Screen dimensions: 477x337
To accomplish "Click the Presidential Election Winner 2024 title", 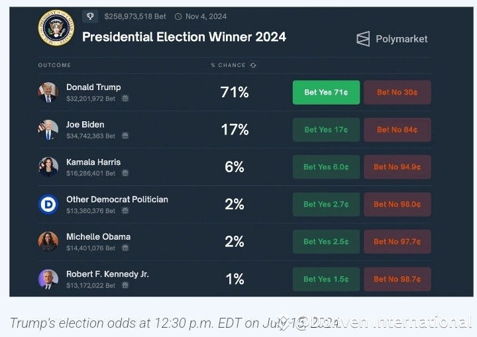I will point(184,37).
